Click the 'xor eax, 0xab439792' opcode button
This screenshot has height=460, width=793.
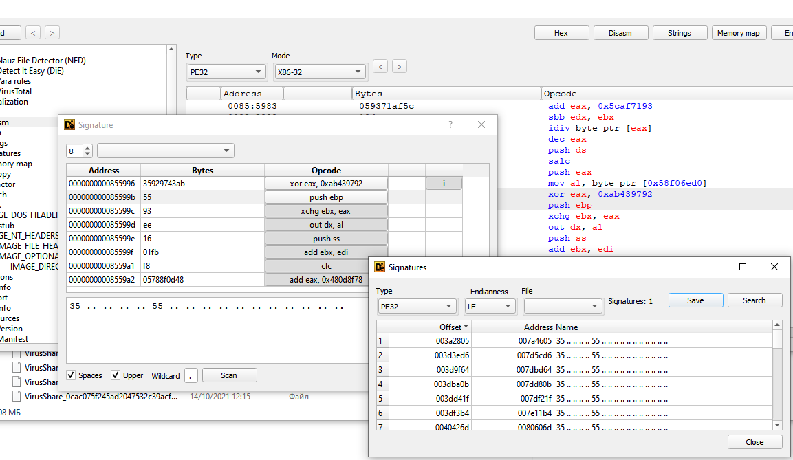326,184
